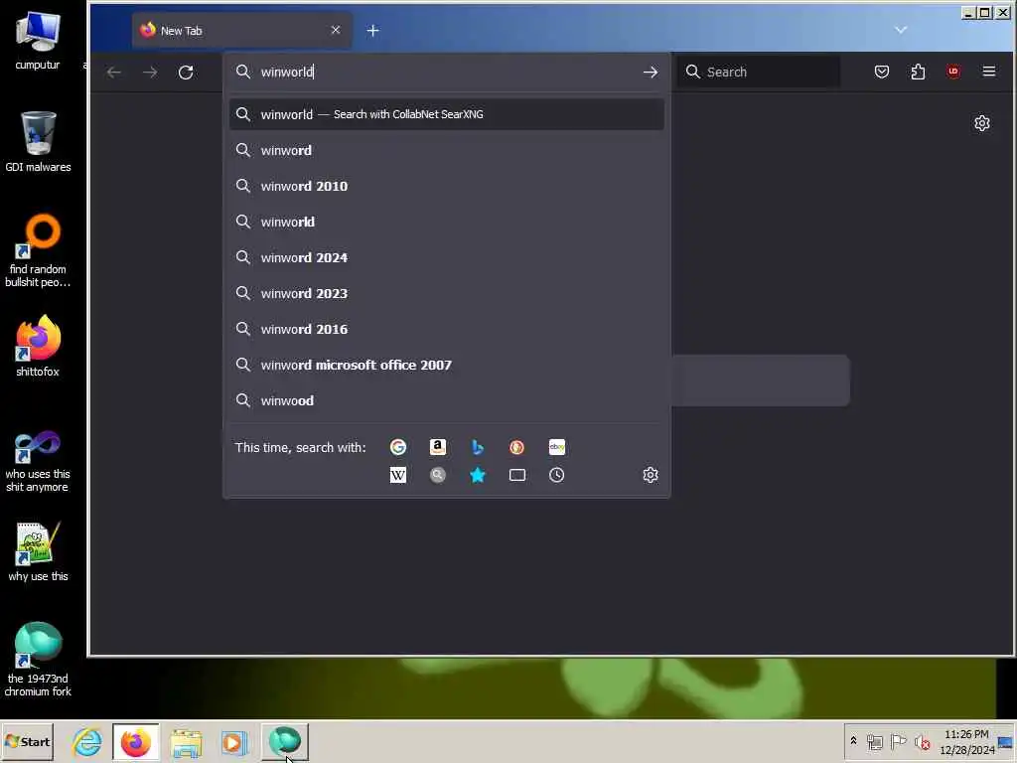Choose 'winworld — Search with CollabNet SearXNG' suggestion
1017x763 pixels.
point(446,114)
